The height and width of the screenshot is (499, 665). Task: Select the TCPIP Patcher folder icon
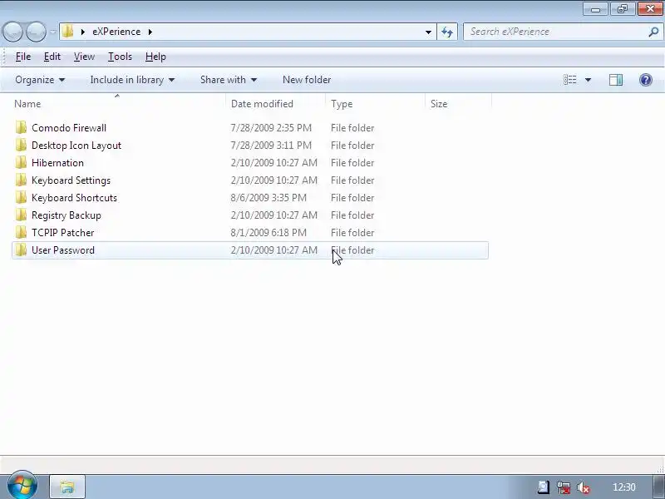(21, 232)
